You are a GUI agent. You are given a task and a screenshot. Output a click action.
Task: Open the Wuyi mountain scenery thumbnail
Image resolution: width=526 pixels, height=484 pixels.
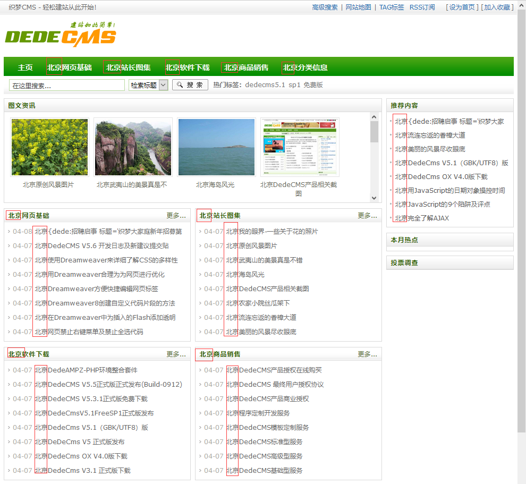[133, 147]
